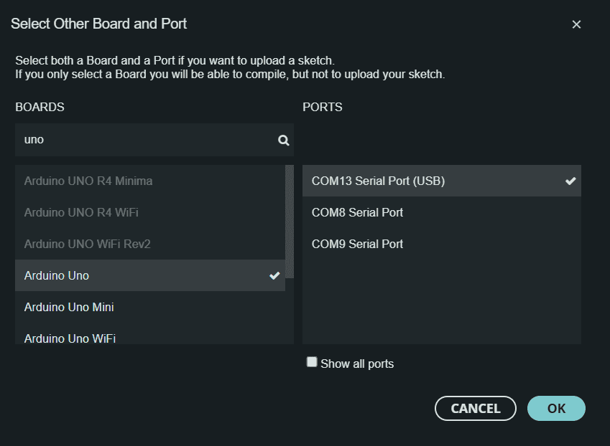Dismiss the dialog with CANCEL
The image size is (610, 446).
[x=476, y=408]
